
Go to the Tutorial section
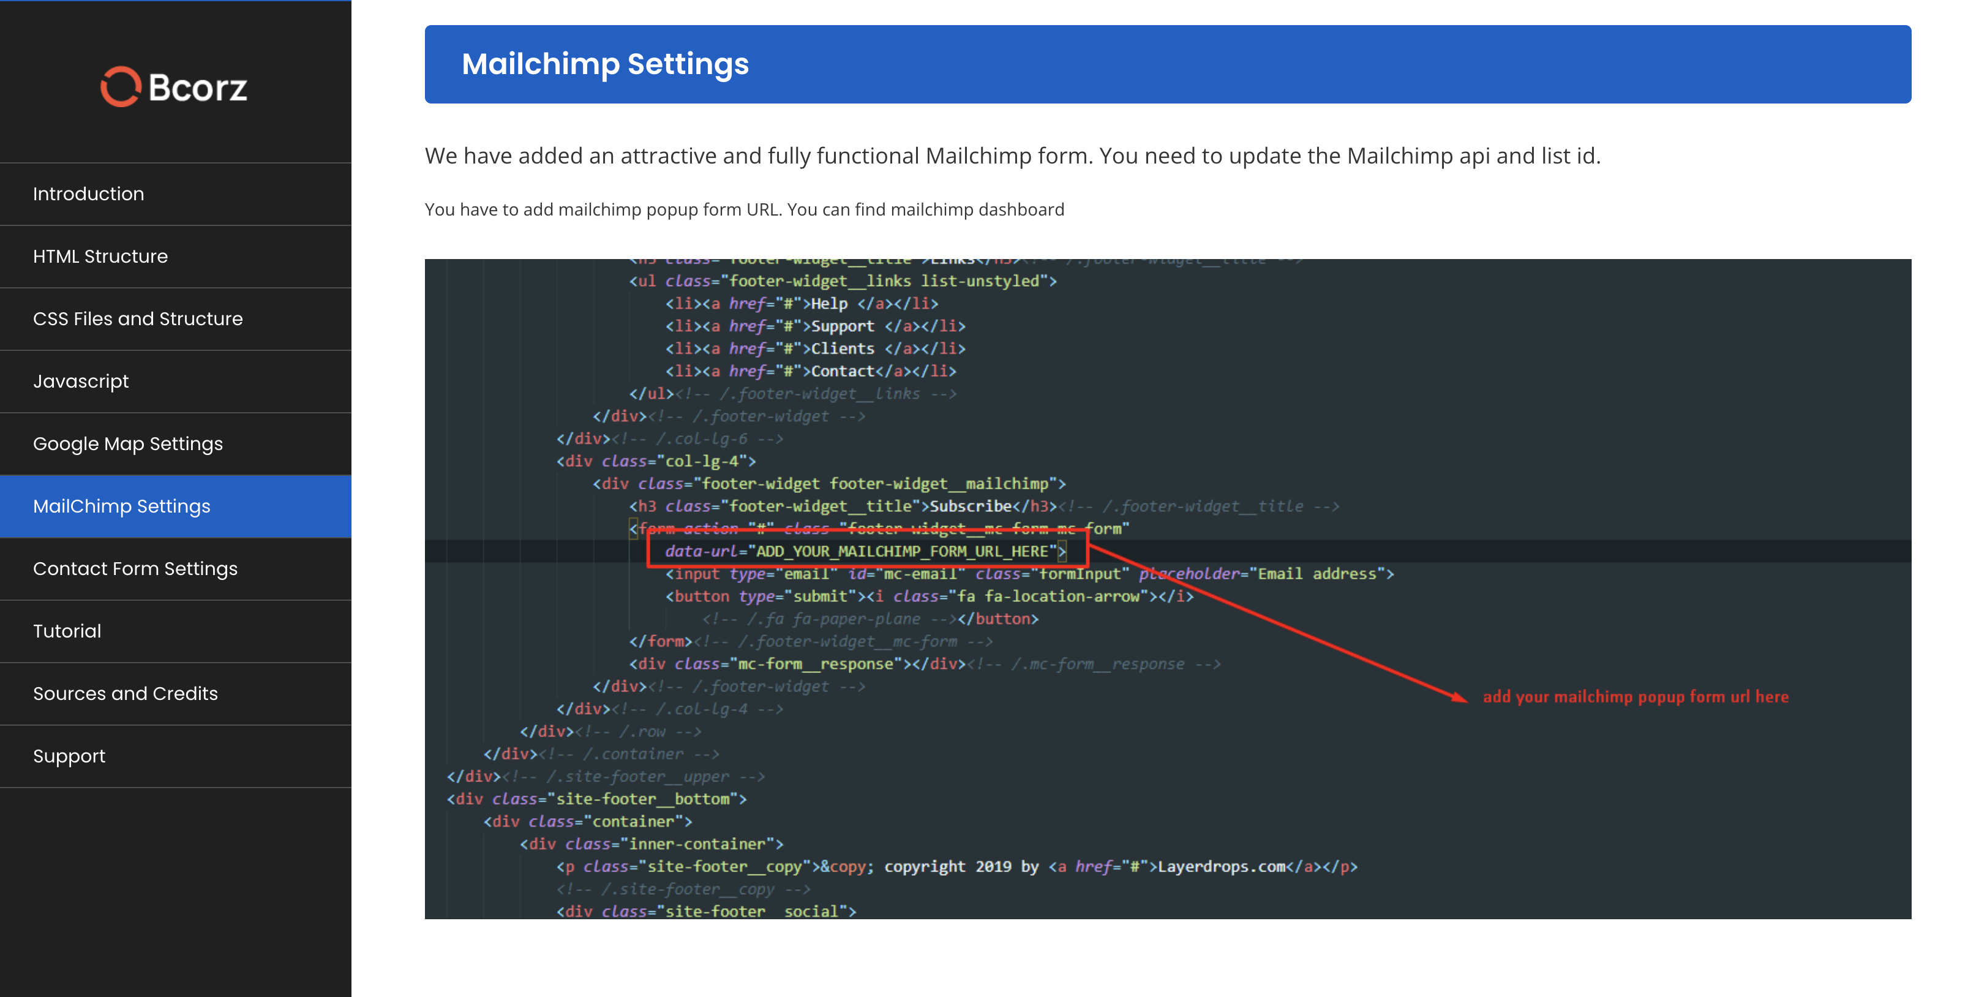[176, 632]
